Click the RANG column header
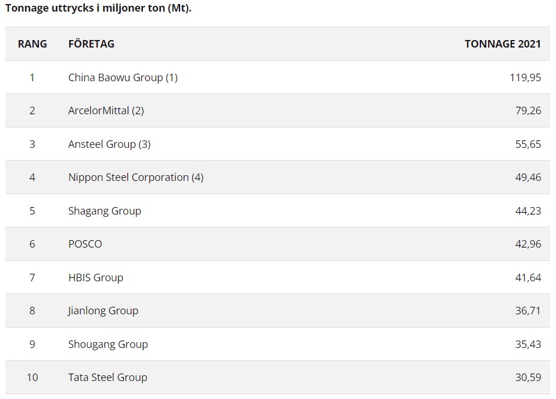 click(x=32, y=43)
